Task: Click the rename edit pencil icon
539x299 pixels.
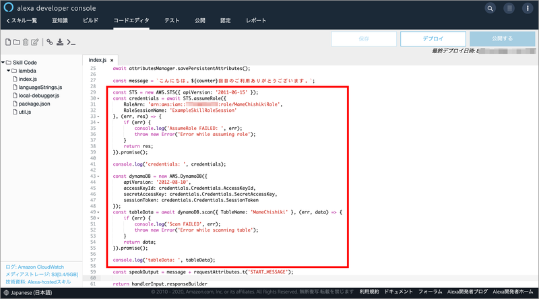Action: (35, 42)
